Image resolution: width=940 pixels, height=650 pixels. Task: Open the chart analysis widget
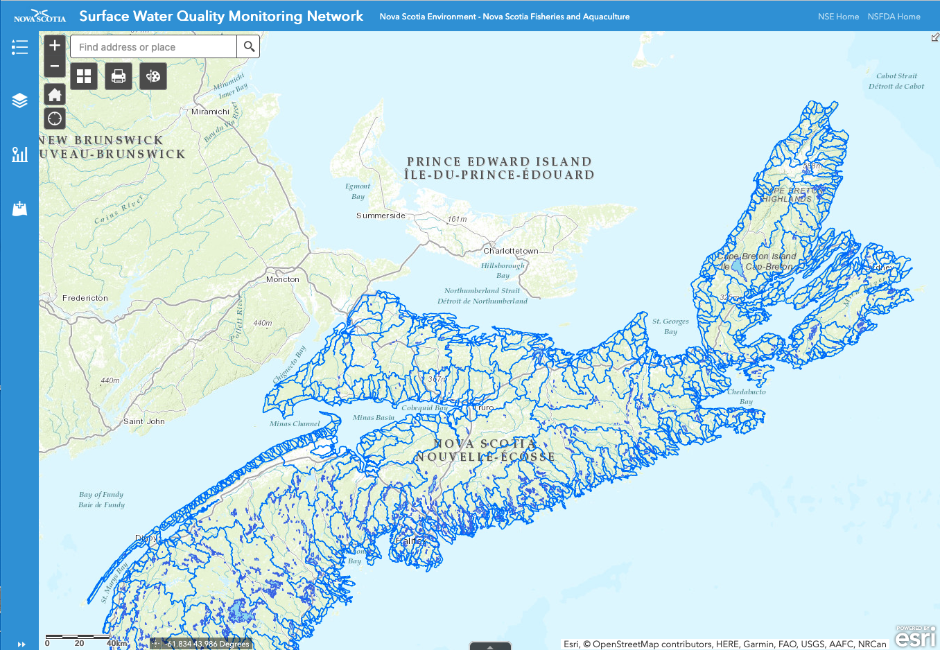19,154
